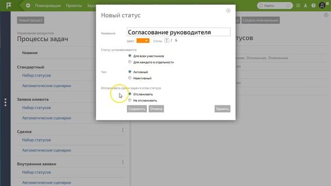Open Автоматические сценарии under Сделка

click(x=47, y=150)
